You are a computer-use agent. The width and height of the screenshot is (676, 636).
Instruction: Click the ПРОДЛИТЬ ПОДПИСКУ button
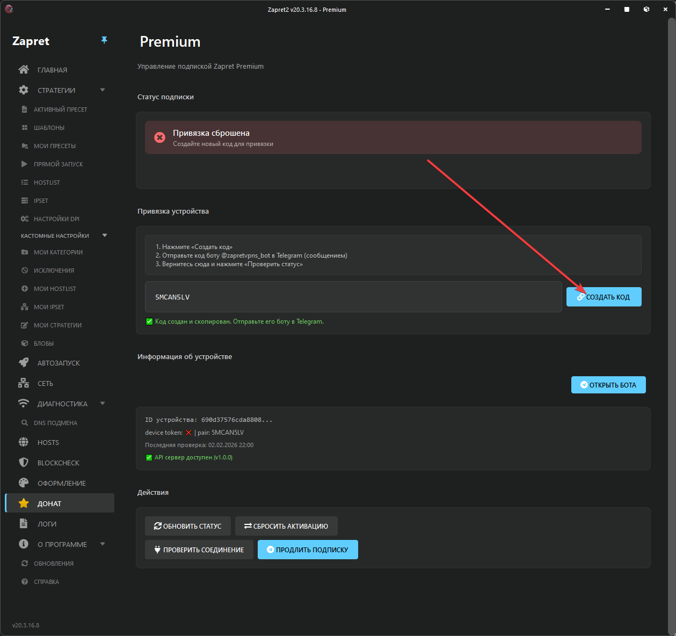(x=308, y=550)
